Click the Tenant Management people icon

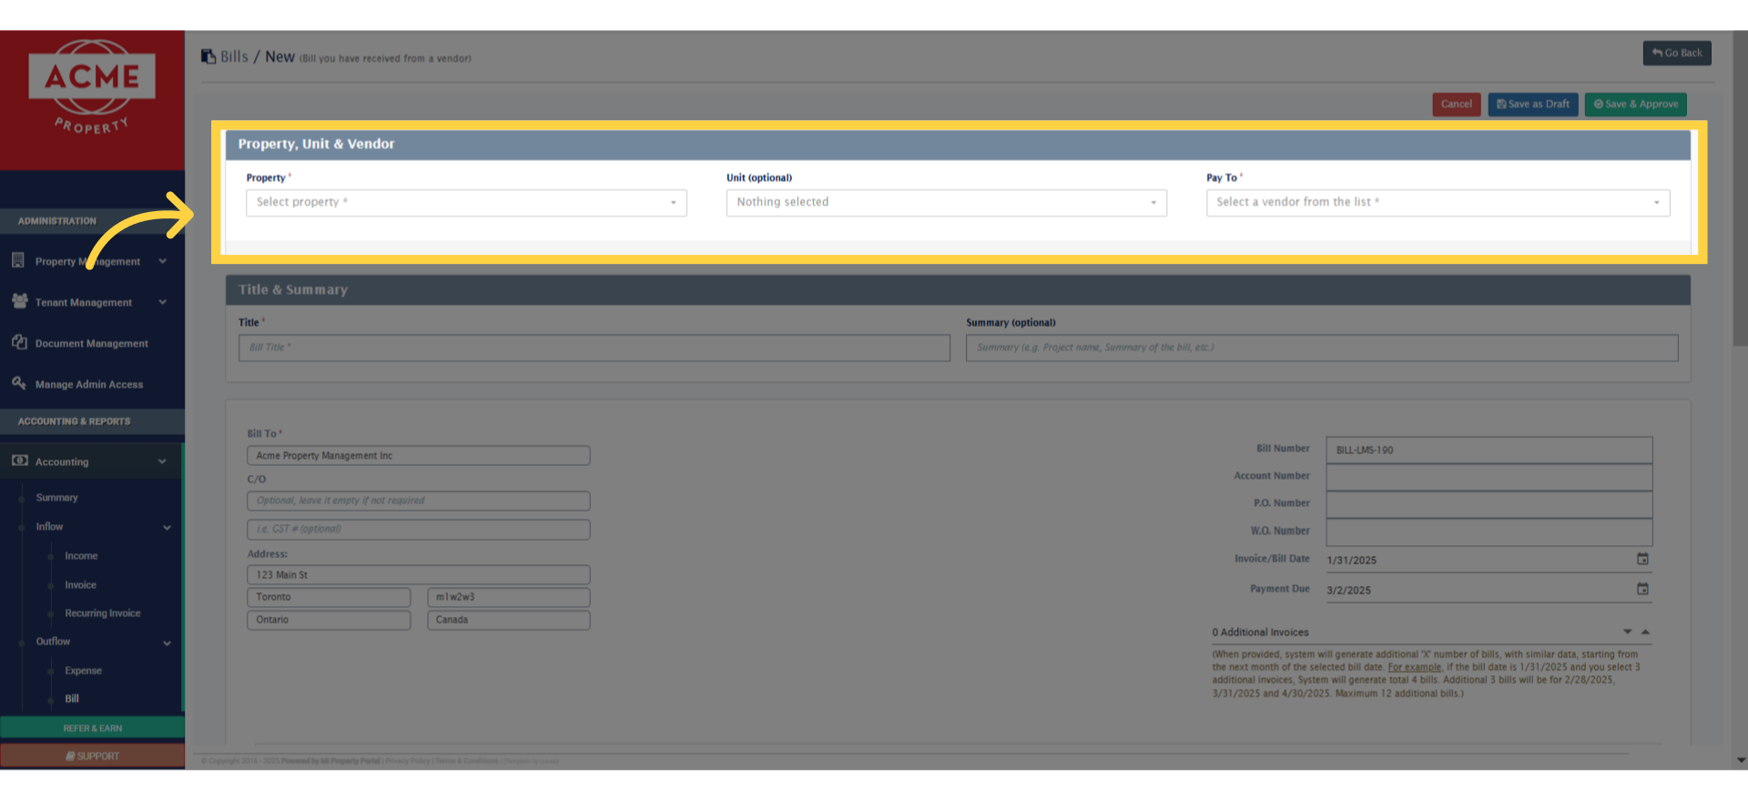click(19, 301)
